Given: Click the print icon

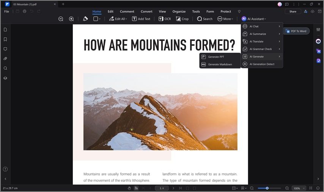Looking at the screenshot, I should tap(25, 11).
